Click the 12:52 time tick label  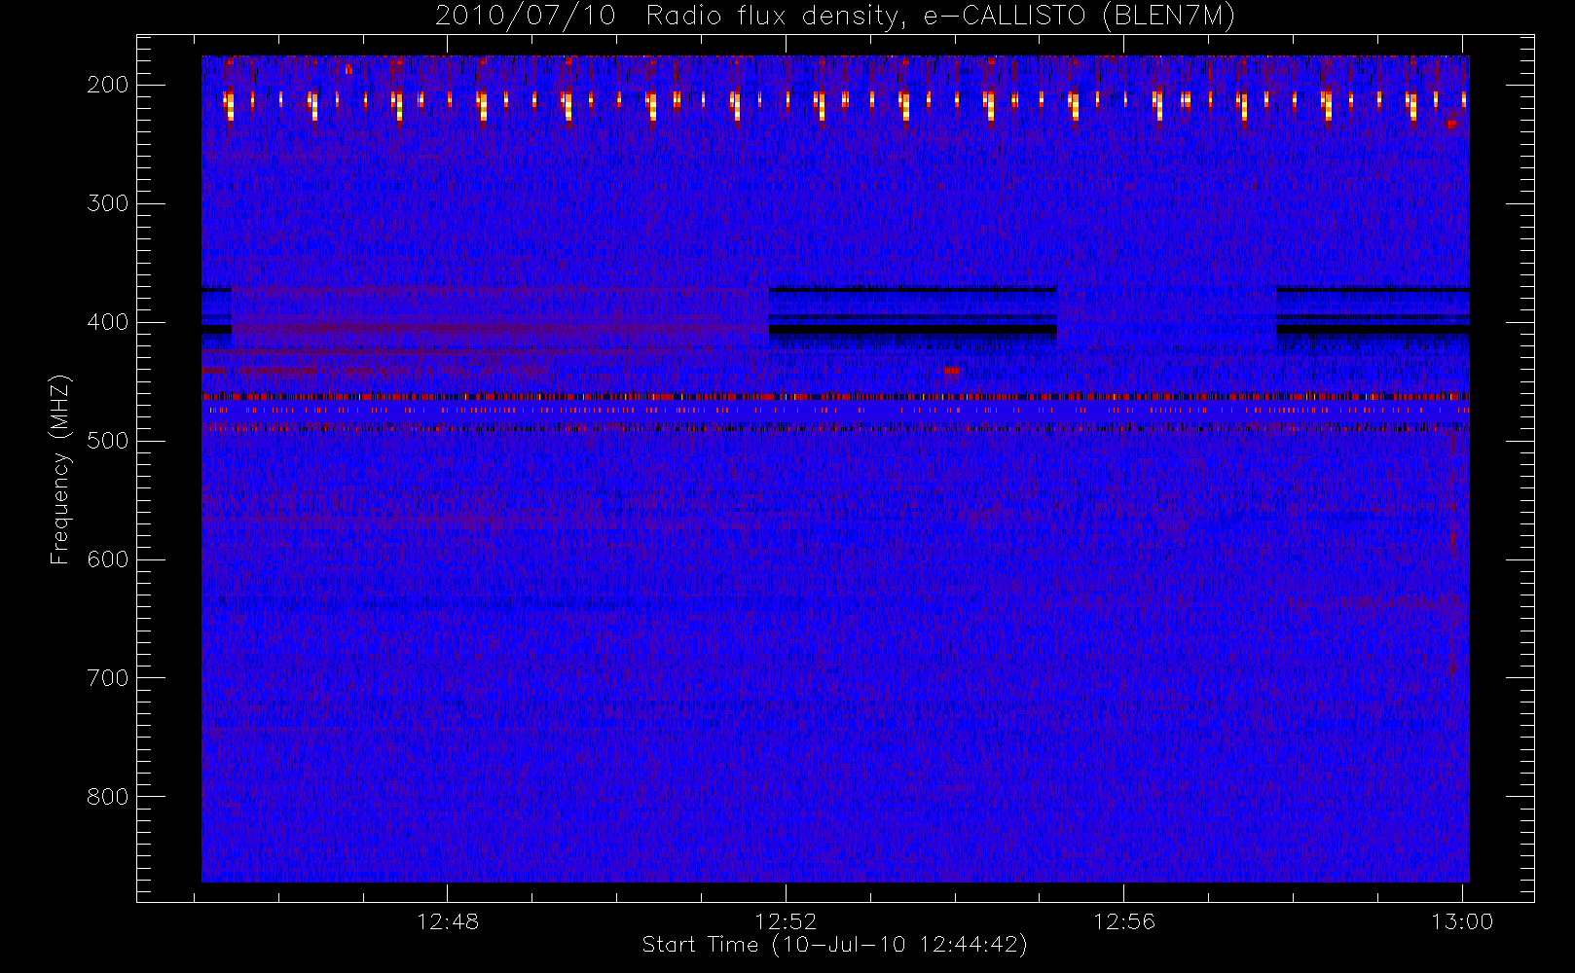click(x=787, y=921)
